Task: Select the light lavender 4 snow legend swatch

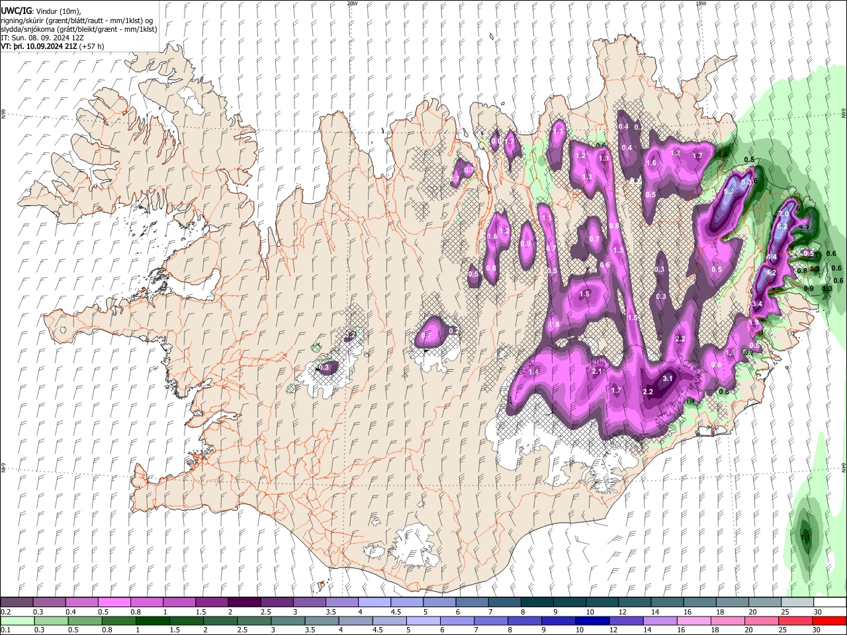Action: [374, 603]
